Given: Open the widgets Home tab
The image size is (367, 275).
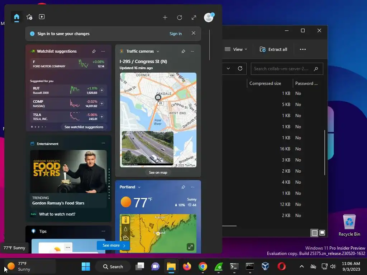Looking at the screenshot, I should click(x=16, y=17).
